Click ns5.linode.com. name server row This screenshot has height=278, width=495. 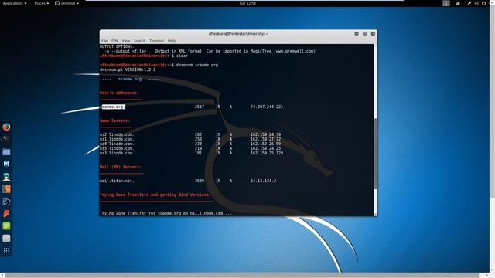point(190,148)
